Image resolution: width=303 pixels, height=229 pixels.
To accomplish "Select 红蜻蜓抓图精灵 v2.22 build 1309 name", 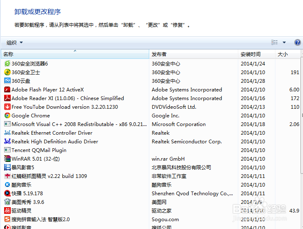I will [49, 176].
